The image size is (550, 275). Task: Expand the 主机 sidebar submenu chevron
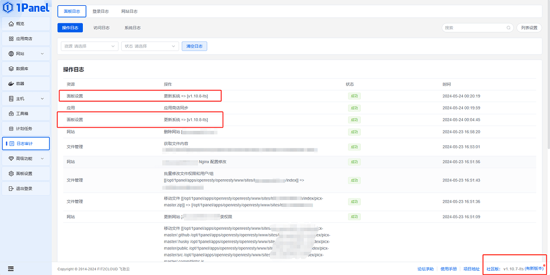[42, 99]
